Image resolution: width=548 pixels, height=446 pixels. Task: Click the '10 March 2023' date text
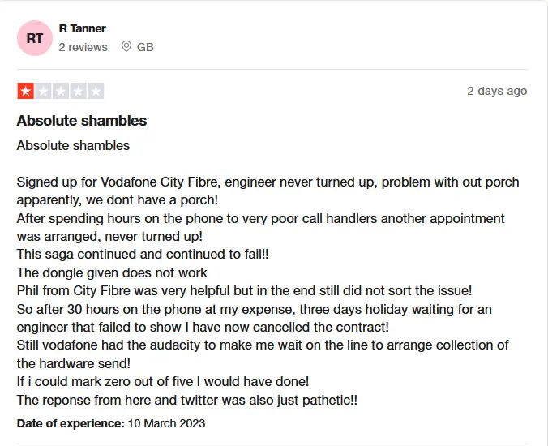pos(166,423)
